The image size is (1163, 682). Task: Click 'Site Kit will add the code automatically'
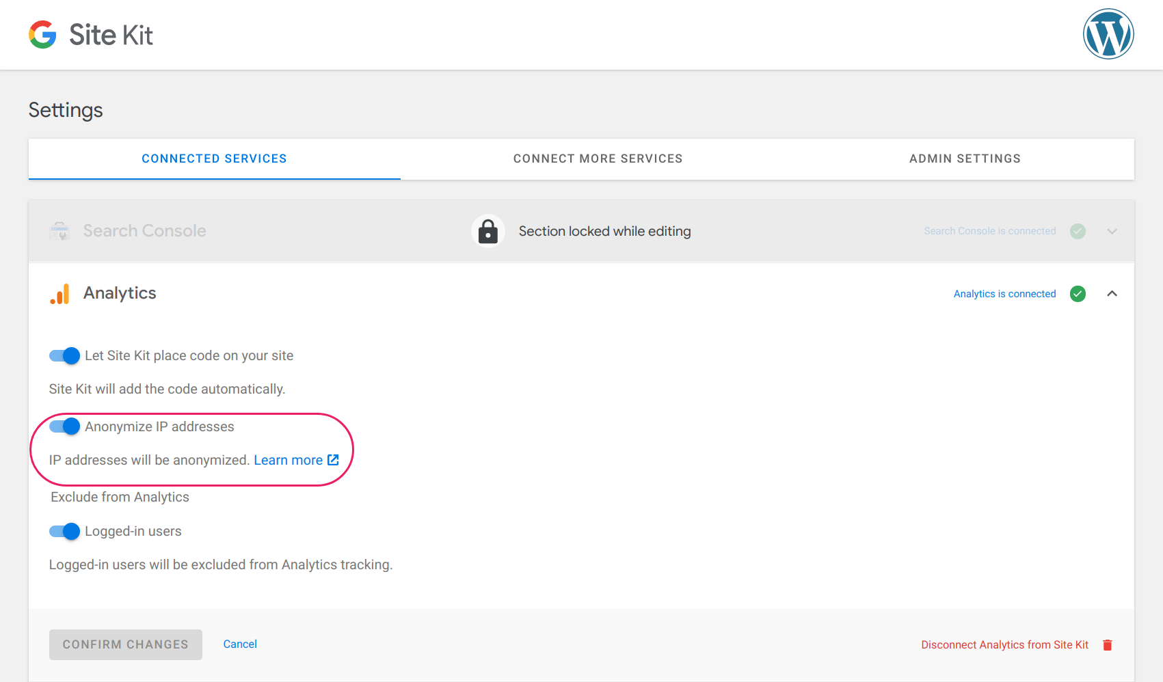(167, 389)
